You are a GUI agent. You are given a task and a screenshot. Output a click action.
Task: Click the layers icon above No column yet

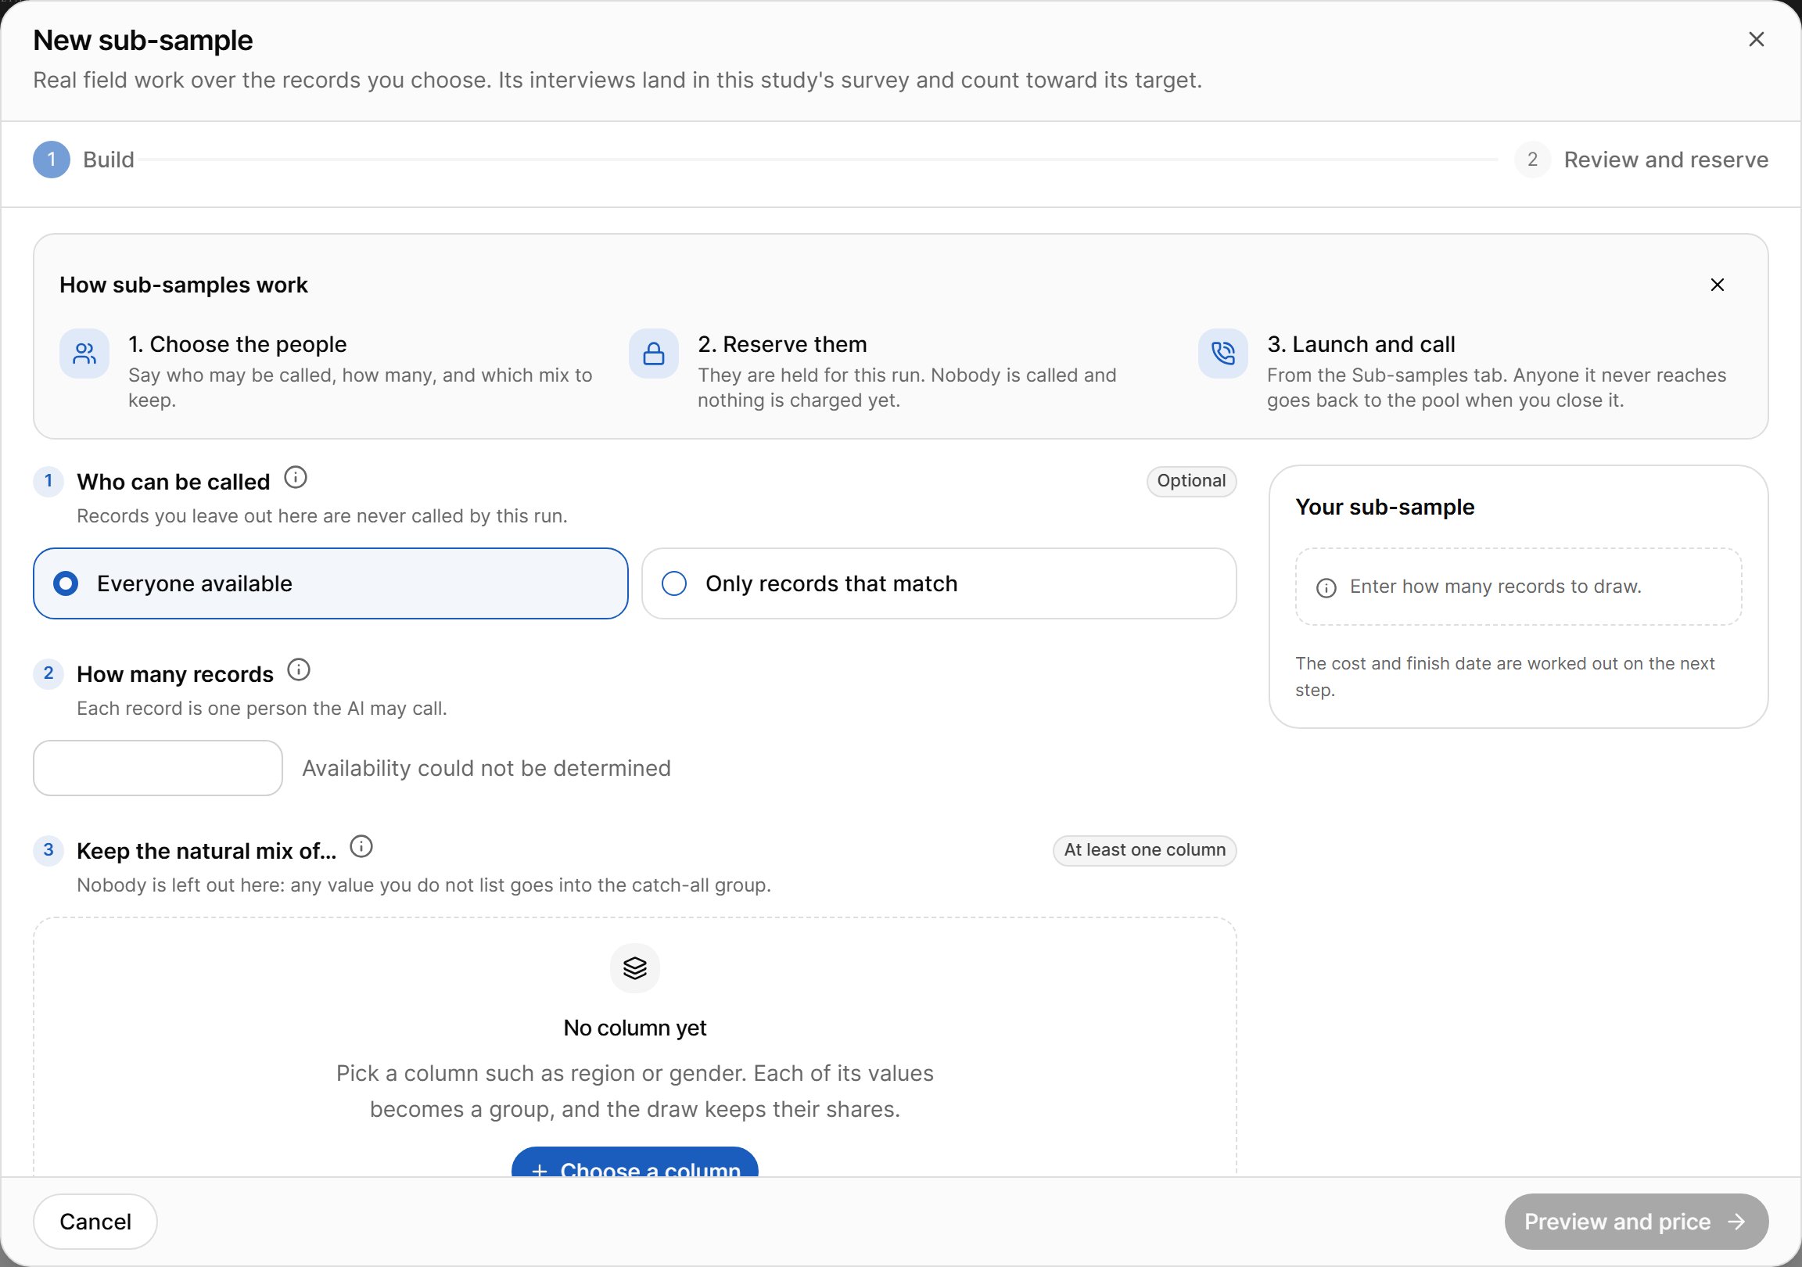pos(634,968)
